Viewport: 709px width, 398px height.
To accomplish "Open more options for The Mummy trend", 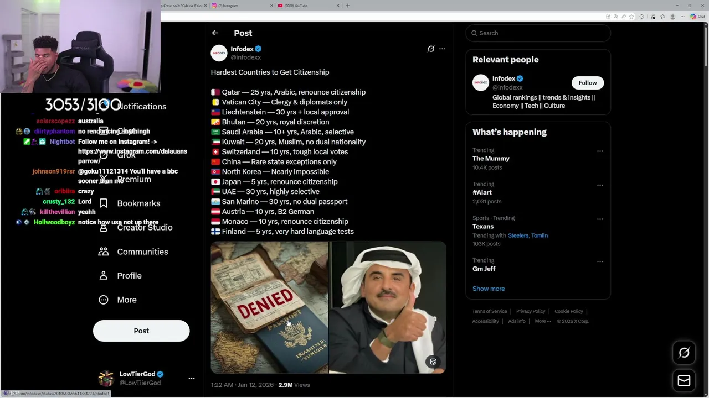I will (x=600, y=151).
